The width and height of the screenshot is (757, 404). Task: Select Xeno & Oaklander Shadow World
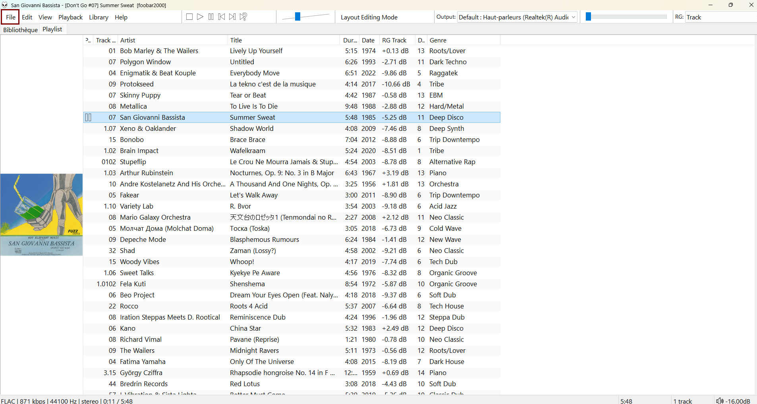[292, 128]
